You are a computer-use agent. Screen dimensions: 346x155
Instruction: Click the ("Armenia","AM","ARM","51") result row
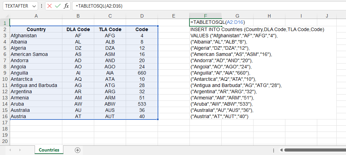222,98
